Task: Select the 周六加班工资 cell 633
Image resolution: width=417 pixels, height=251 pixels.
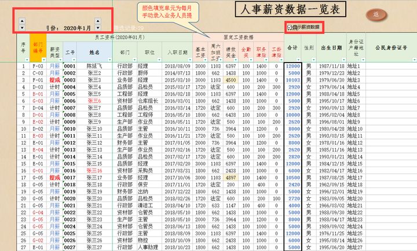Action: (215, 205)
